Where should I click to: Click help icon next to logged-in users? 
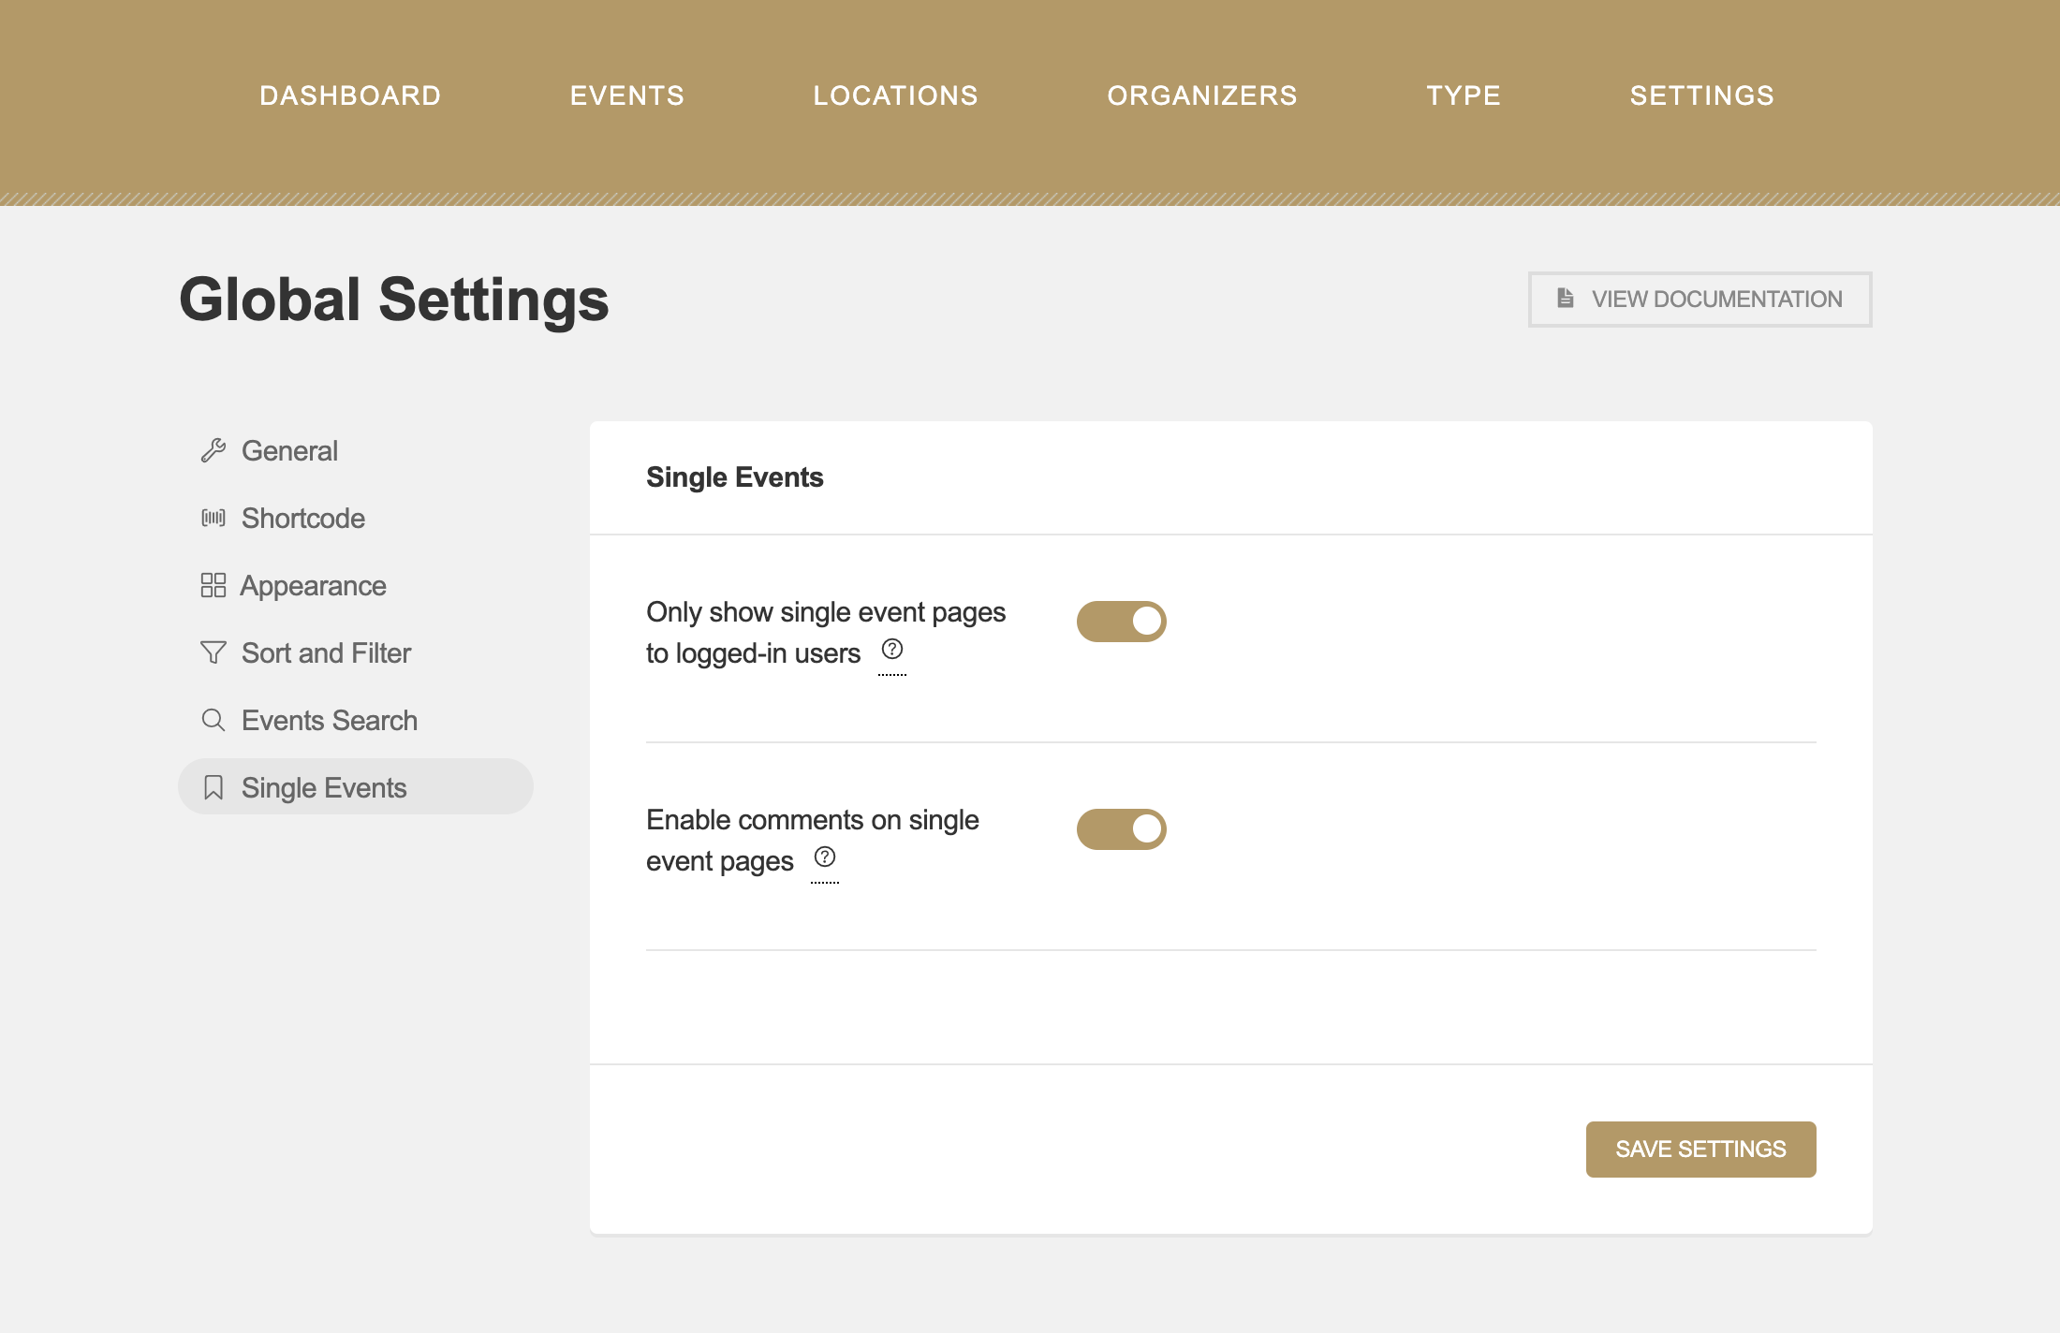click(892, 649)
